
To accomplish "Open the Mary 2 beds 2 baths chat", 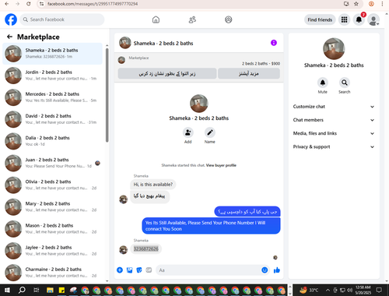I will pos(52,207).
